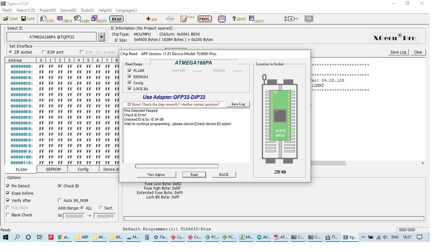Click the AUTO programming toolbar icon
438x252 pixels.
pyautogui.click(x=47, y=19)
